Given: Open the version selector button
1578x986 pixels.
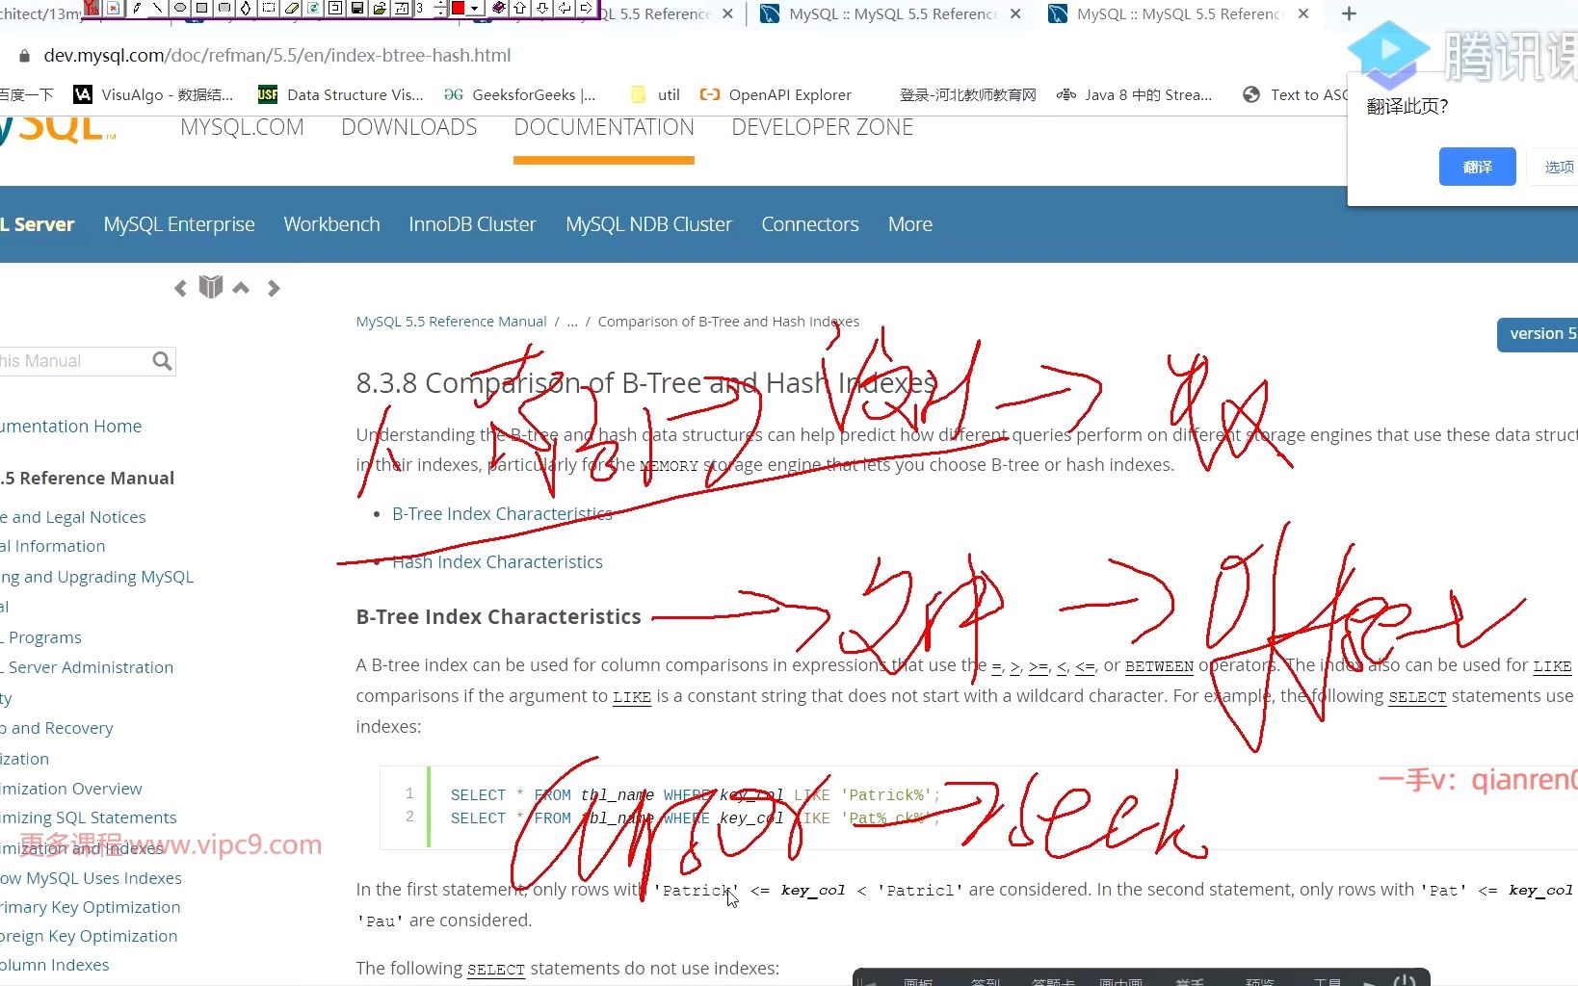Looking at the screenshot, I should coord(1539,334).
